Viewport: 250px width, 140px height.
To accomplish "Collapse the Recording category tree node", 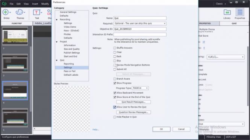I will (57, 20).
